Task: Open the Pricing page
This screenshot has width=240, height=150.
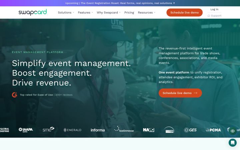Action: [x=129, y=13]
